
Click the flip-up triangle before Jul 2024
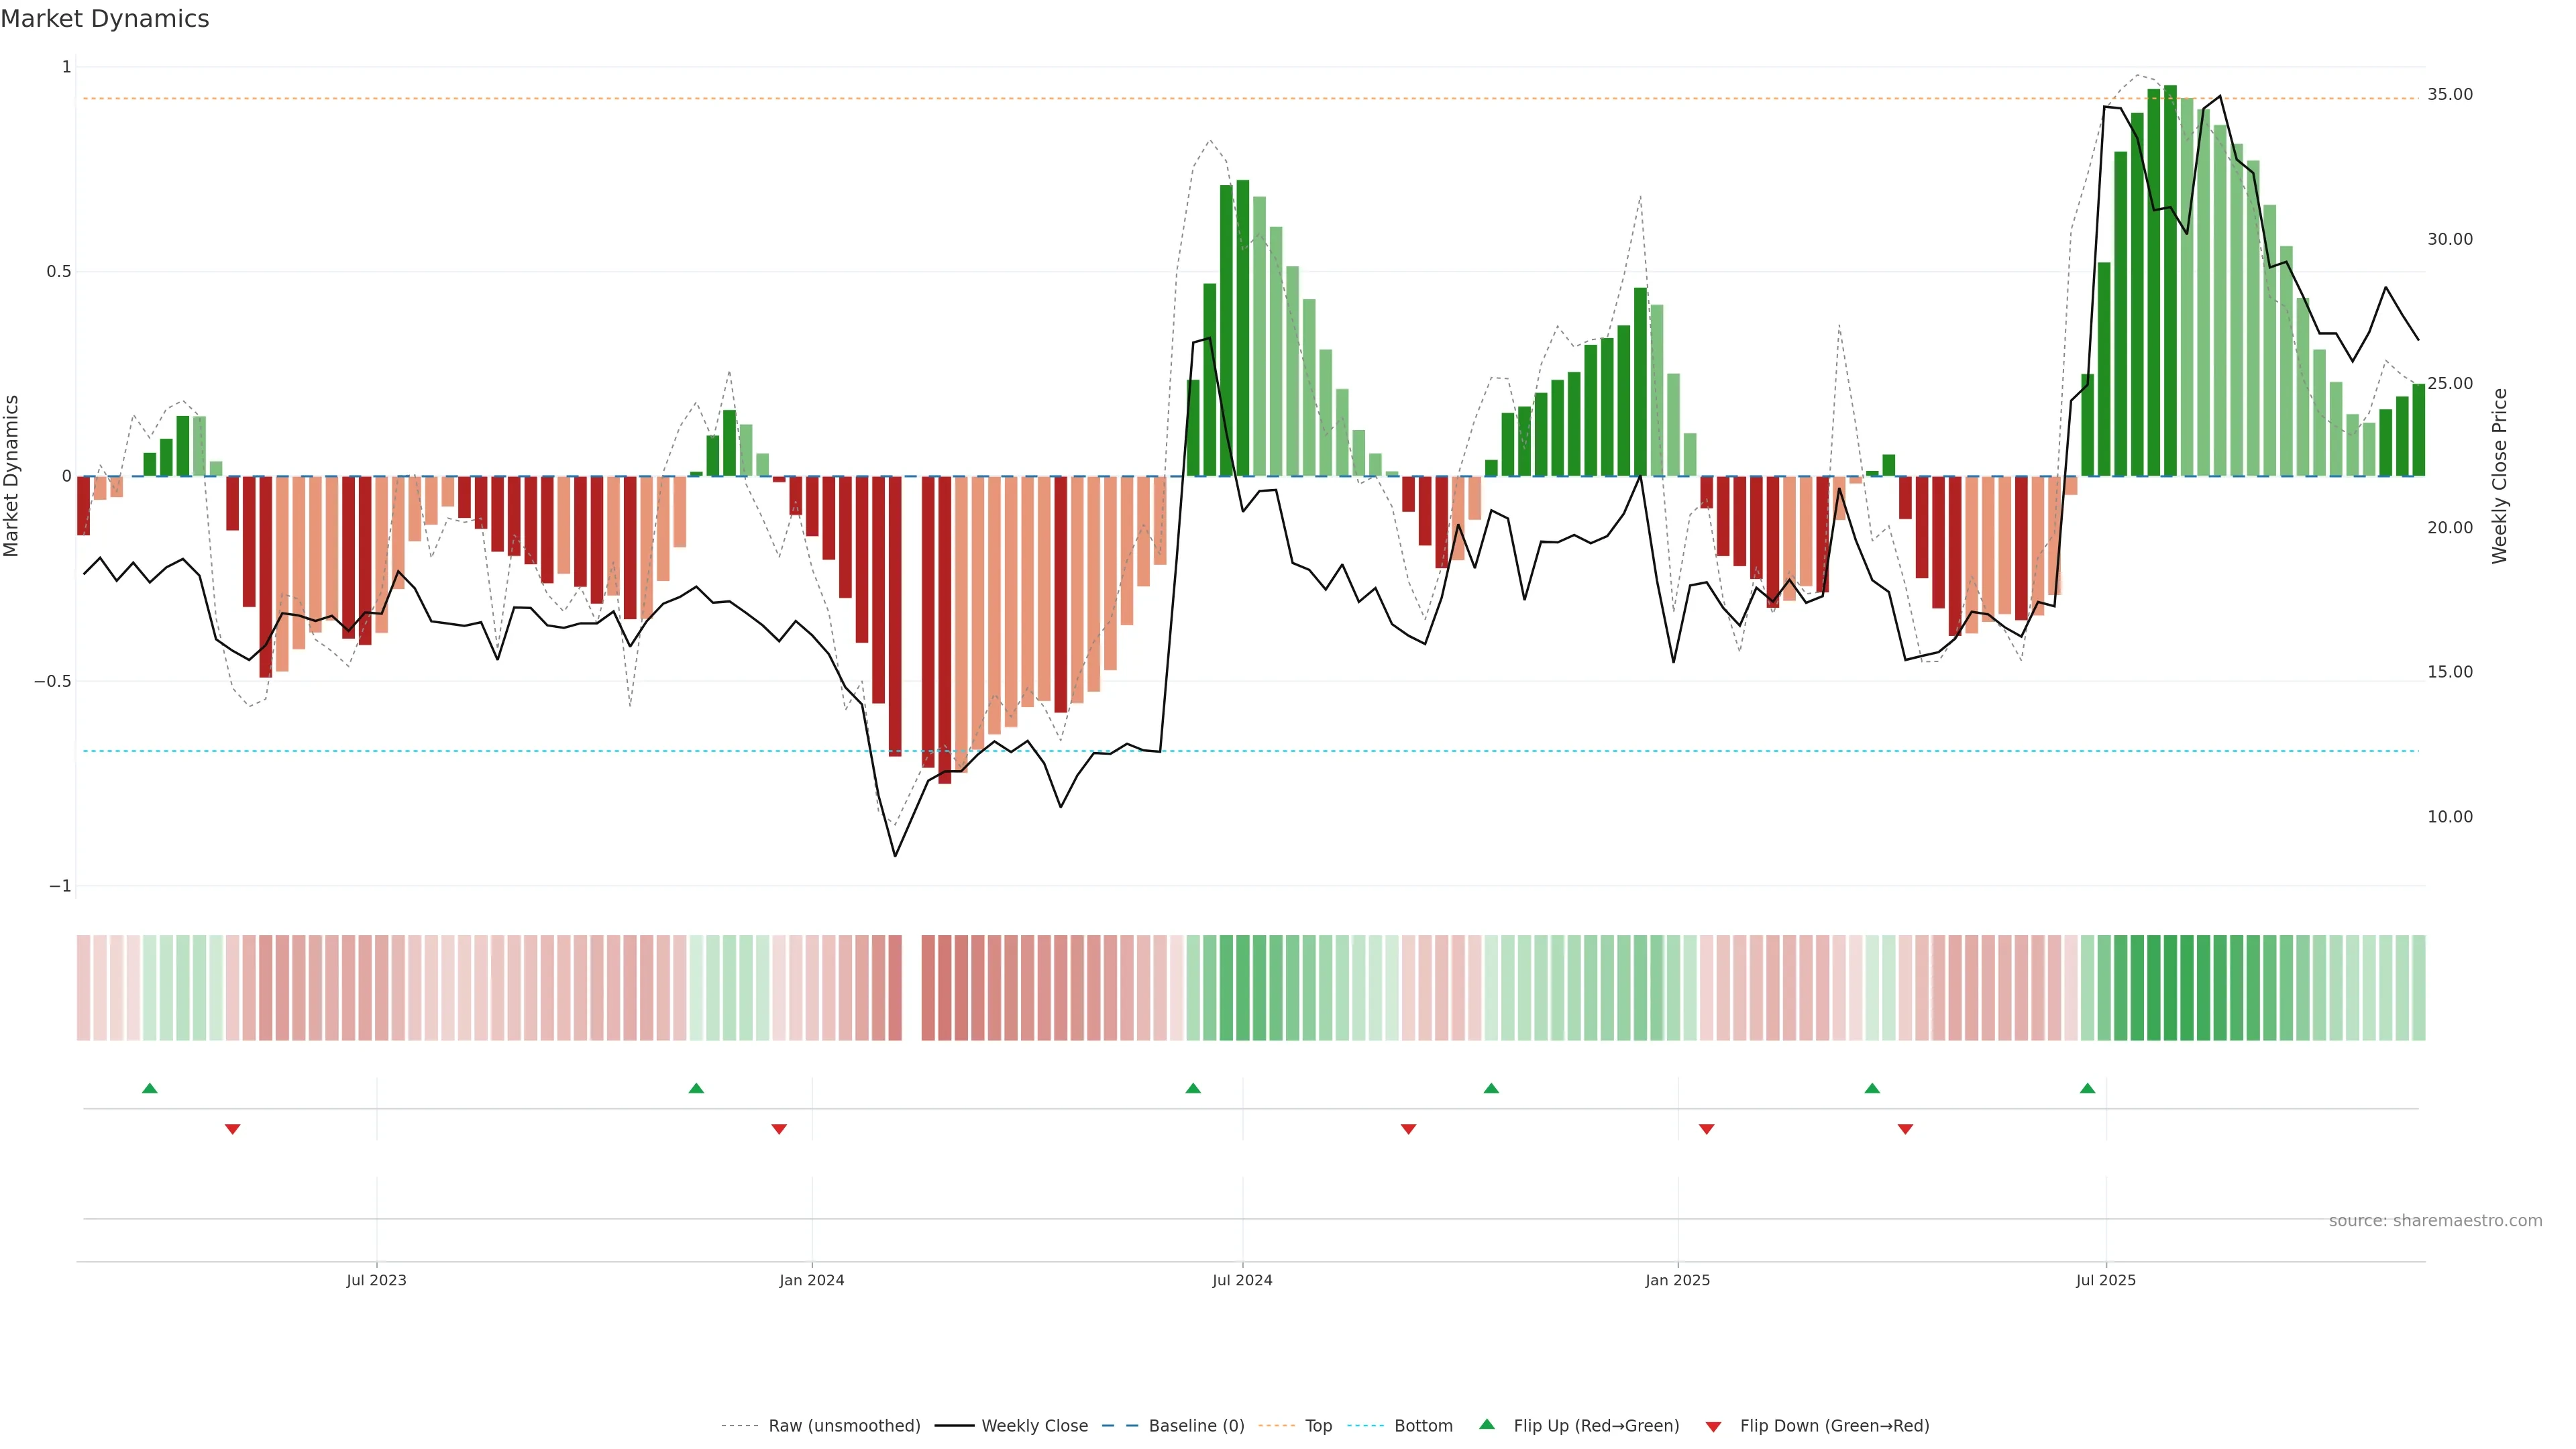pos(1193,1088)
